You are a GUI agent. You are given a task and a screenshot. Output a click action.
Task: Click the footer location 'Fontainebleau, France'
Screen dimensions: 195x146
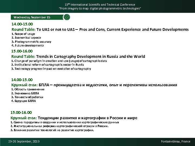[176, 141]
